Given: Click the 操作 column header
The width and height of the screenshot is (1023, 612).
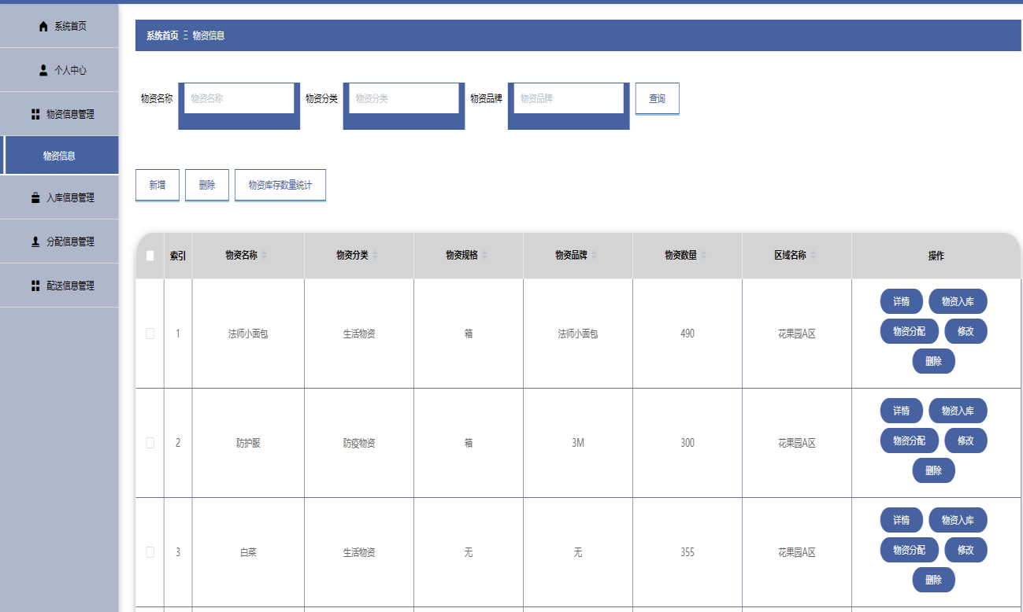Looking at the screenshot, I should 936,256.
